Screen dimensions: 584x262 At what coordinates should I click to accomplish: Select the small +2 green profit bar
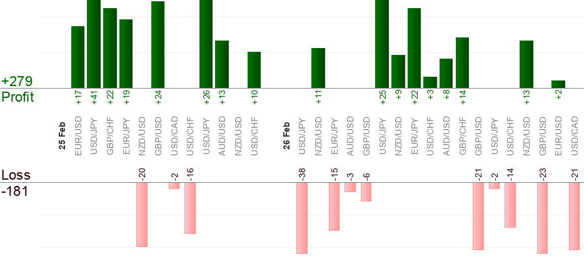click(558, 84)
